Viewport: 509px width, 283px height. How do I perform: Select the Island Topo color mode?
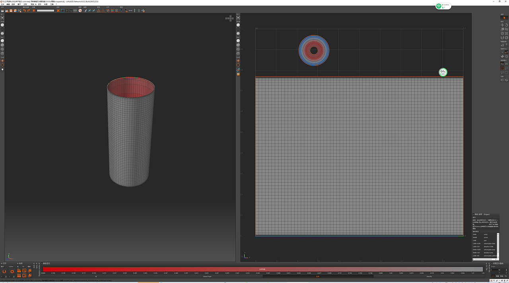[207, 276]
